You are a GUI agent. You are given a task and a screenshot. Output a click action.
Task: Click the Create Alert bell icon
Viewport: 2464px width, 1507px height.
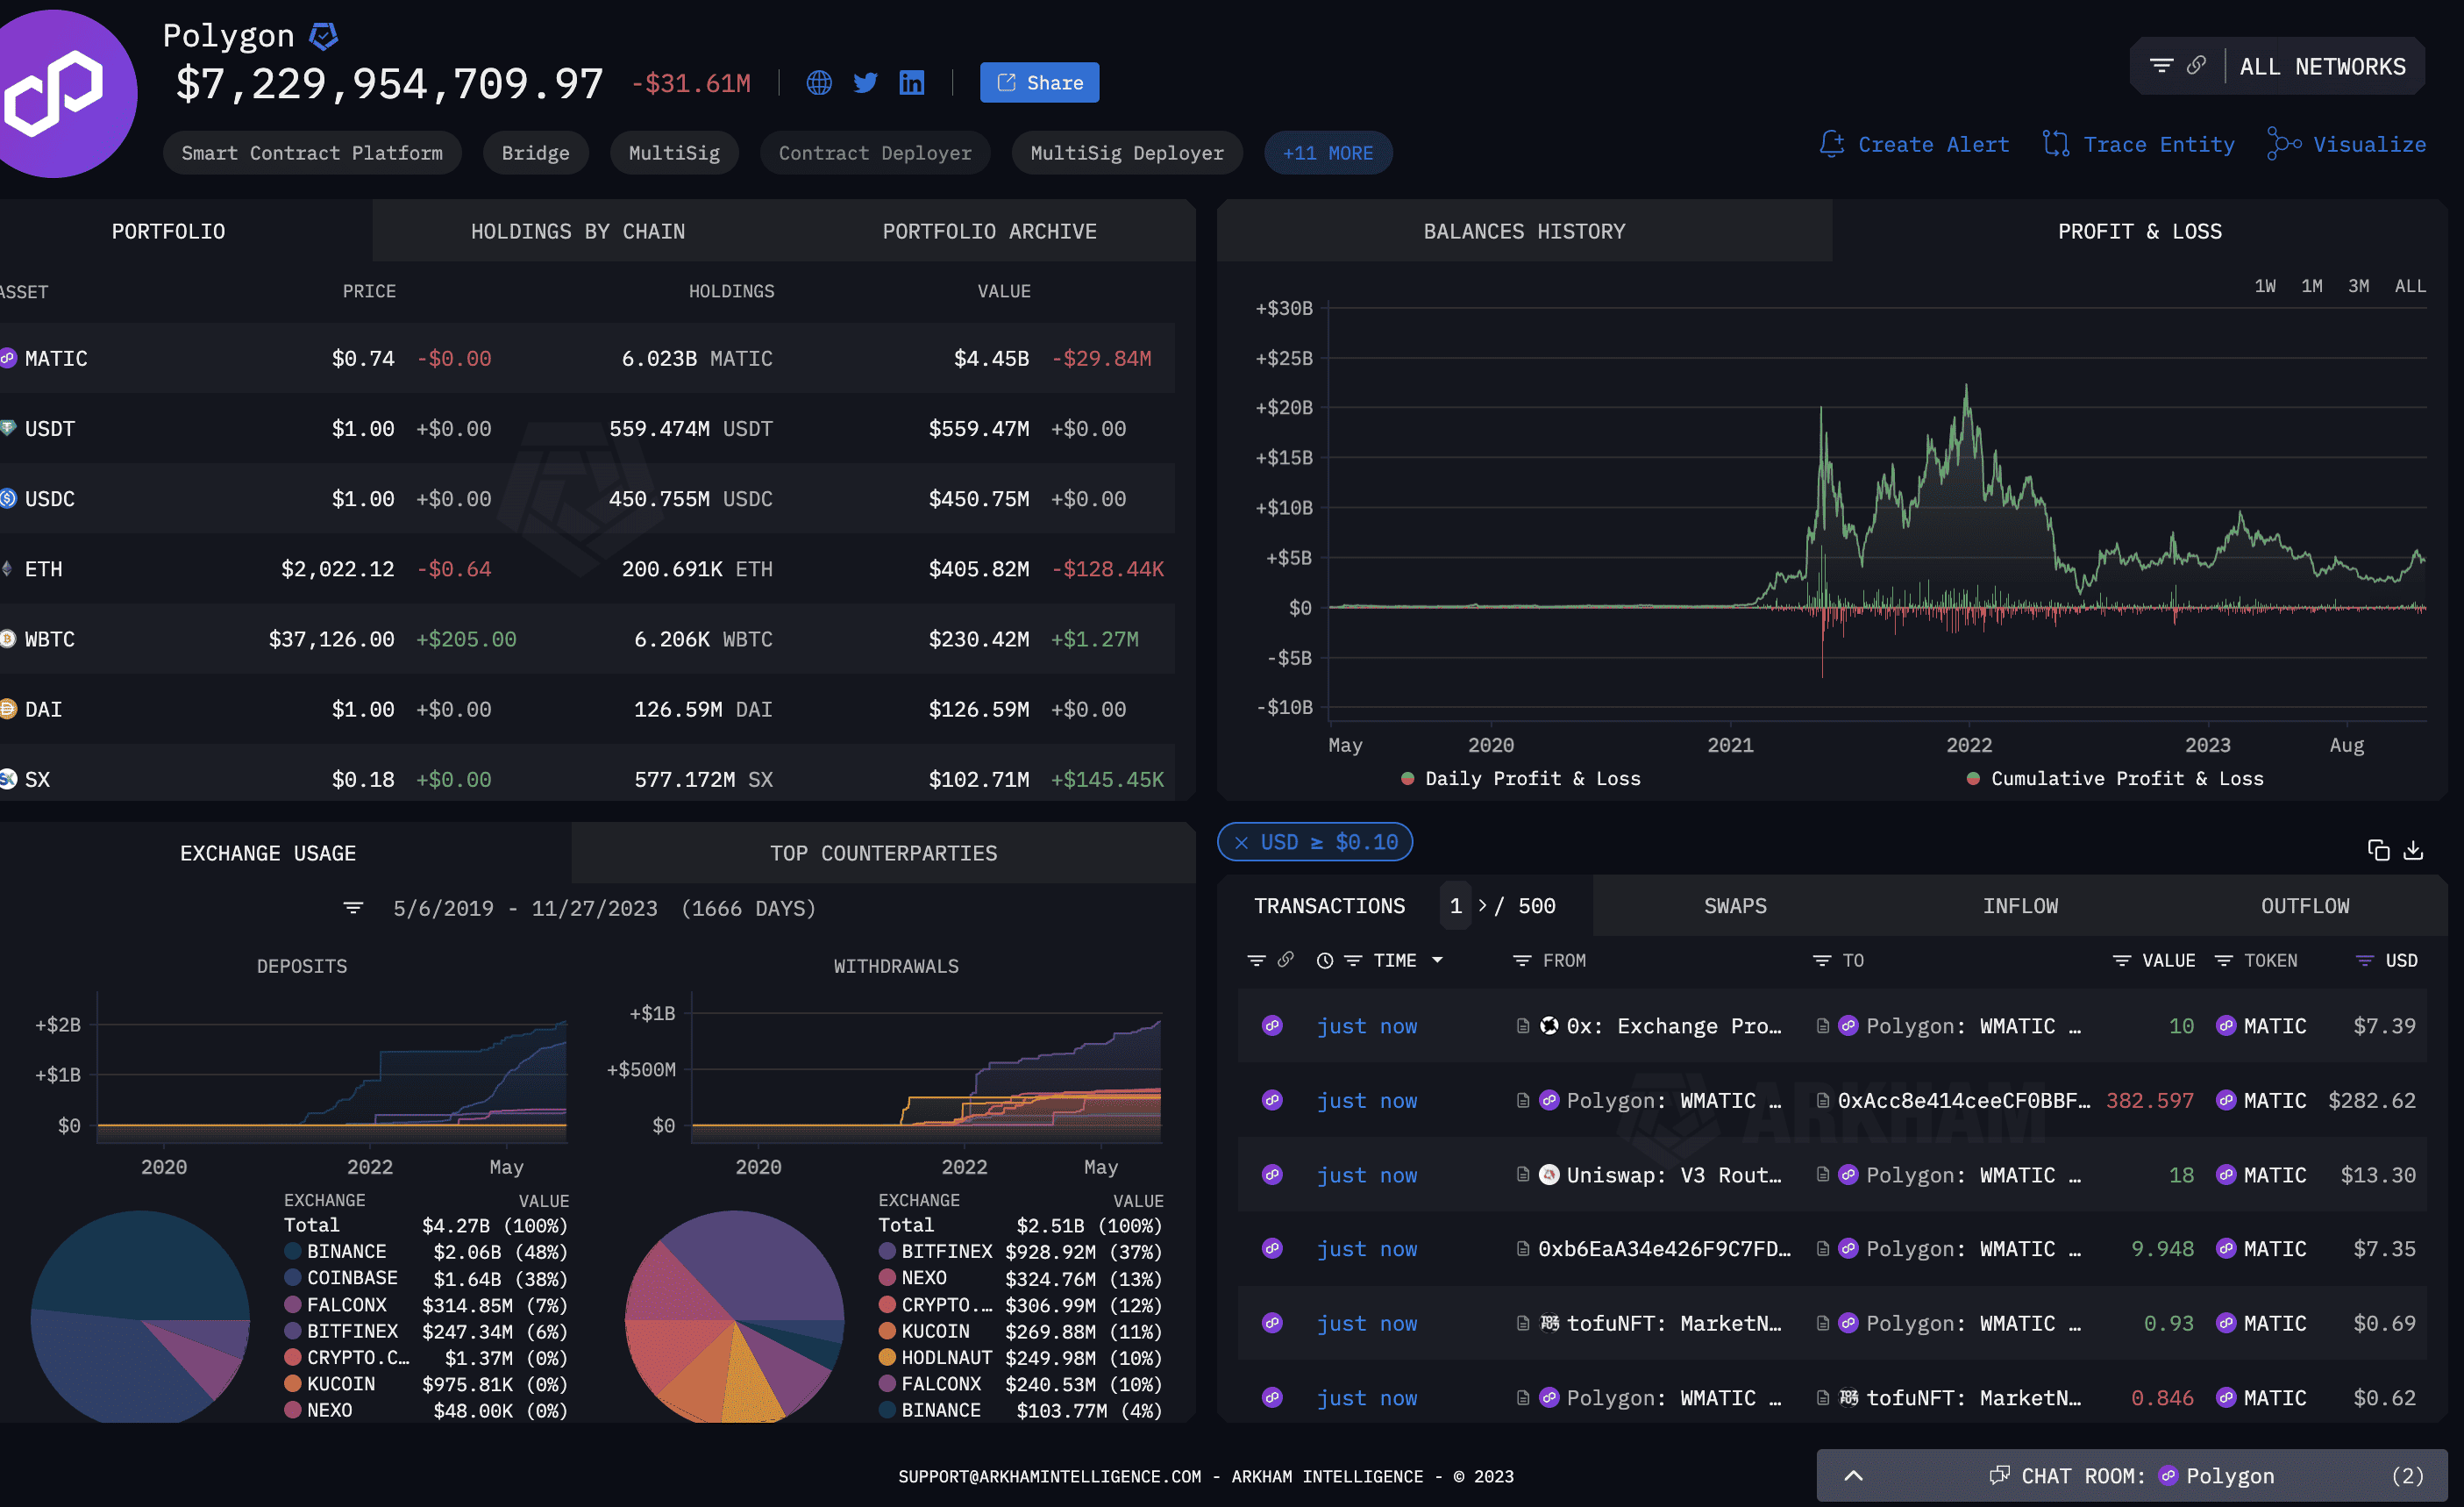(x=1830, y=144)
